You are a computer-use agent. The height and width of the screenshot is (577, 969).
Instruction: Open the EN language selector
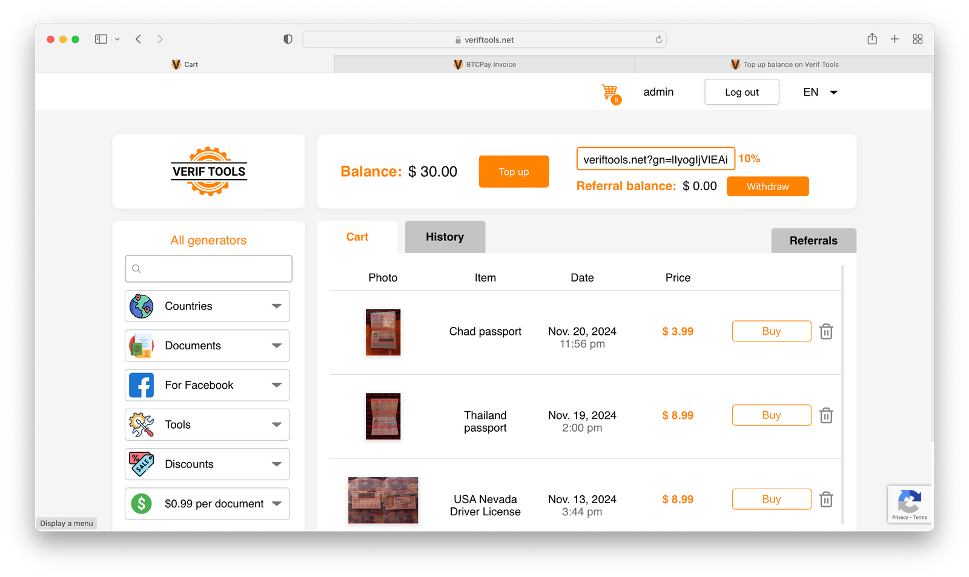820,92
